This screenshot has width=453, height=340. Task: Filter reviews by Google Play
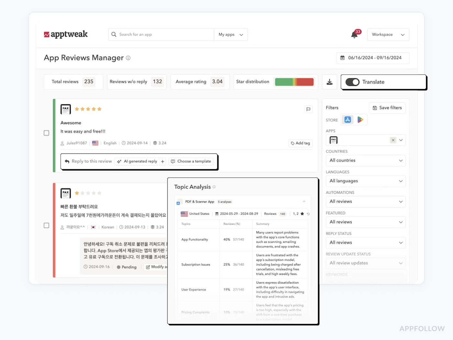pyautogui.click(x=360, y=119)
